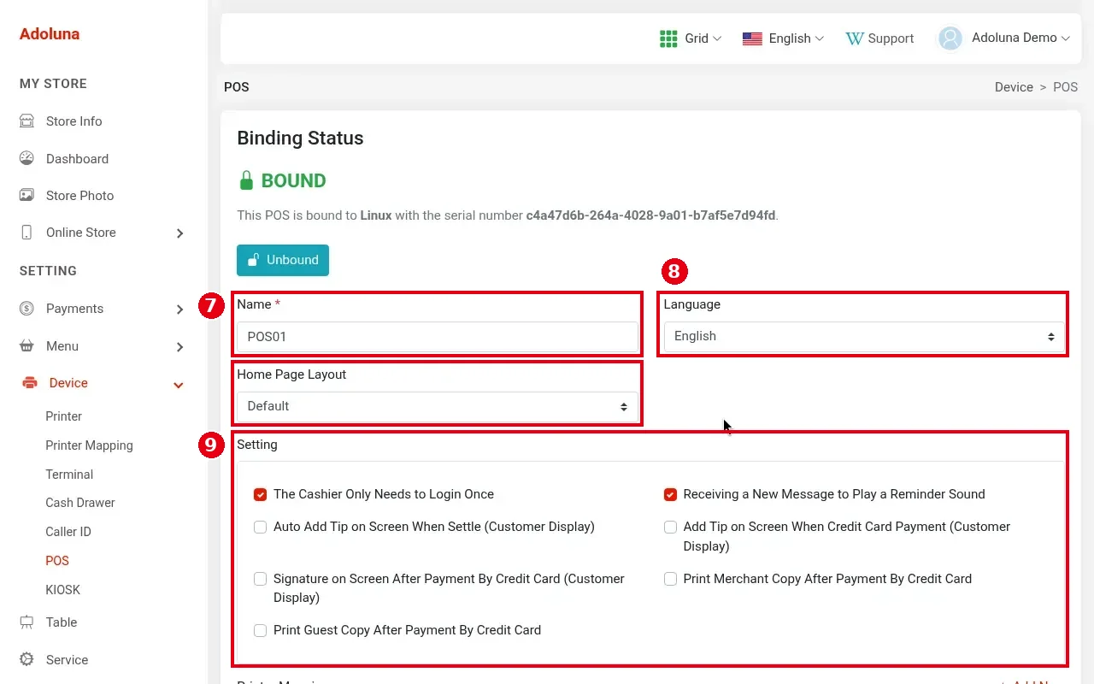This screenshot has height=684, width=1094.
Task: Click the Unbound button
Action: tap(283, 260)
